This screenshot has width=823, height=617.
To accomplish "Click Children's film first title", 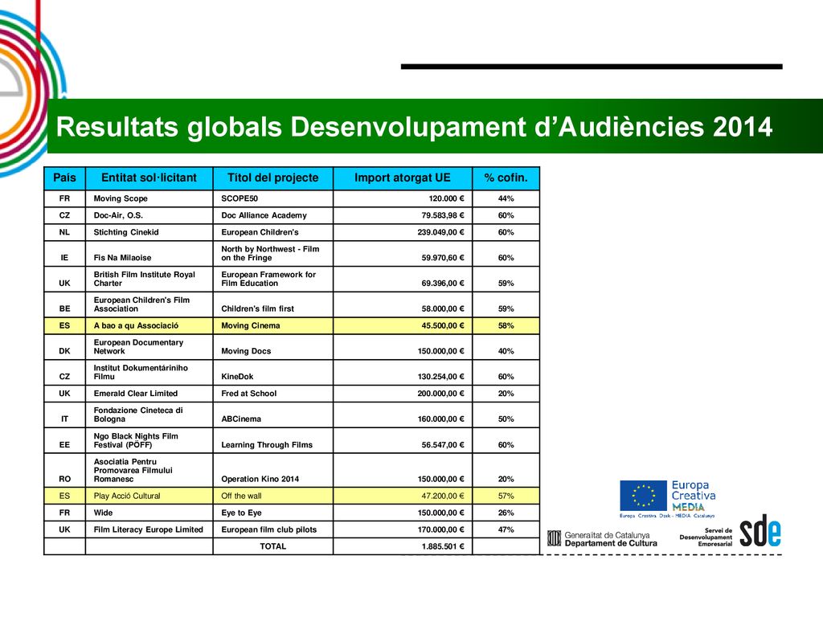I will (257, 308).
